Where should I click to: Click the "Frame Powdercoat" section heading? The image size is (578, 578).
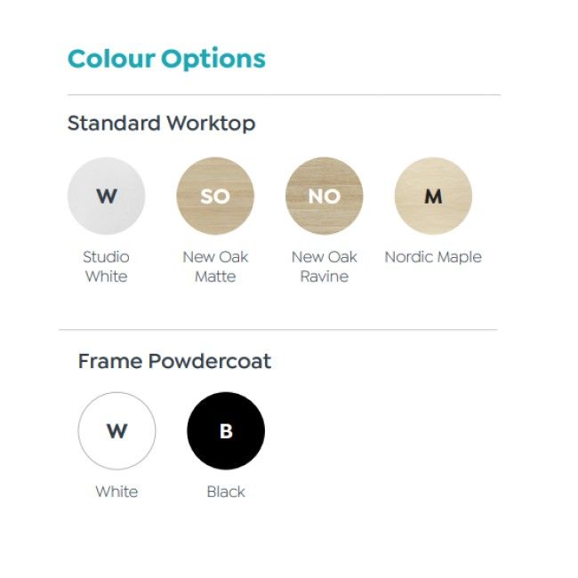(x=174, y=361)
